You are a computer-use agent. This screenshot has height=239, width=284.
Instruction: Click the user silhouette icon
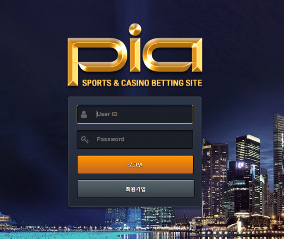(84, 114)
